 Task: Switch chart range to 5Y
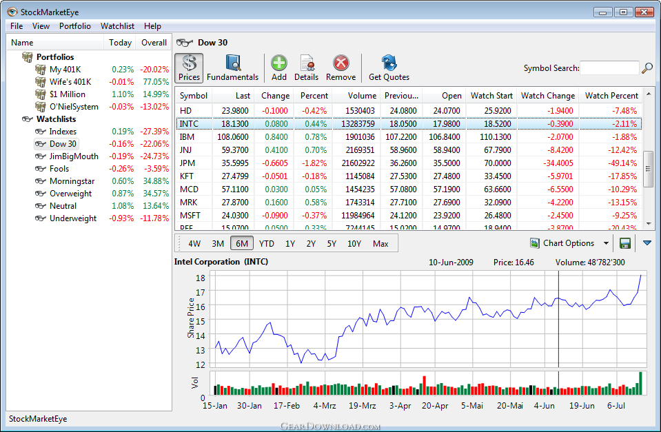point(332,244)
